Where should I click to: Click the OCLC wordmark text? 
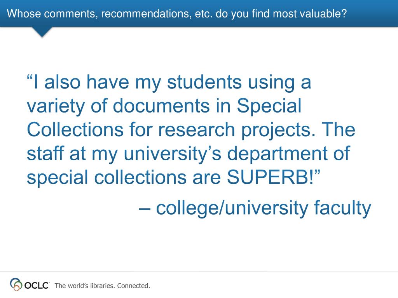[36, 286]
